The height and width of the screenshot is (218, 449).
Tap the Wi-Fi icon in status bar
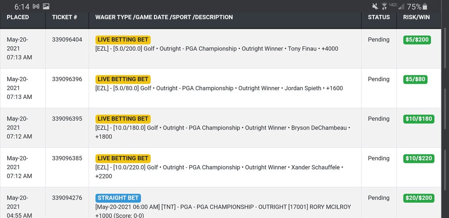pyautogui.click(x=384, y=6)
